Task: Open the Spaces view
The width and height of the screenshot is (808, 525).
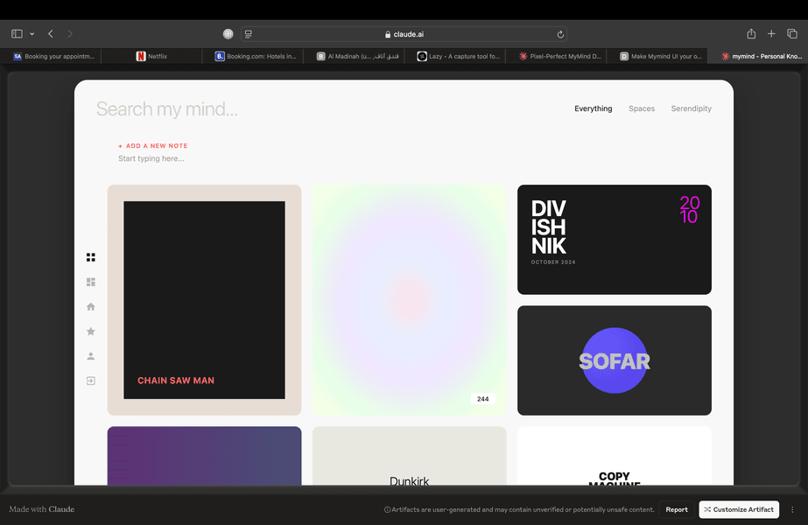Action: pos(642,108)
